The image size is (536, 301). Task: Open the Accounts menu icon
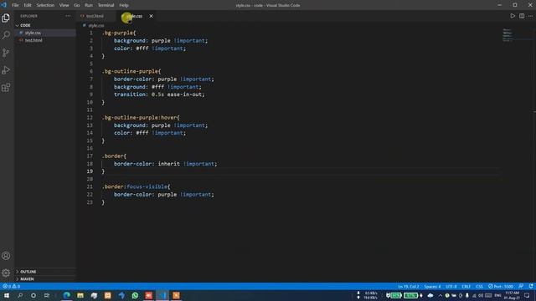pyautogui.click(x=6, y=256)
